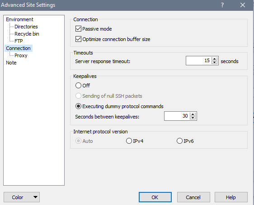Select Note in the settings tree
The image size is (254, 205).
click(x=11, y=63)
